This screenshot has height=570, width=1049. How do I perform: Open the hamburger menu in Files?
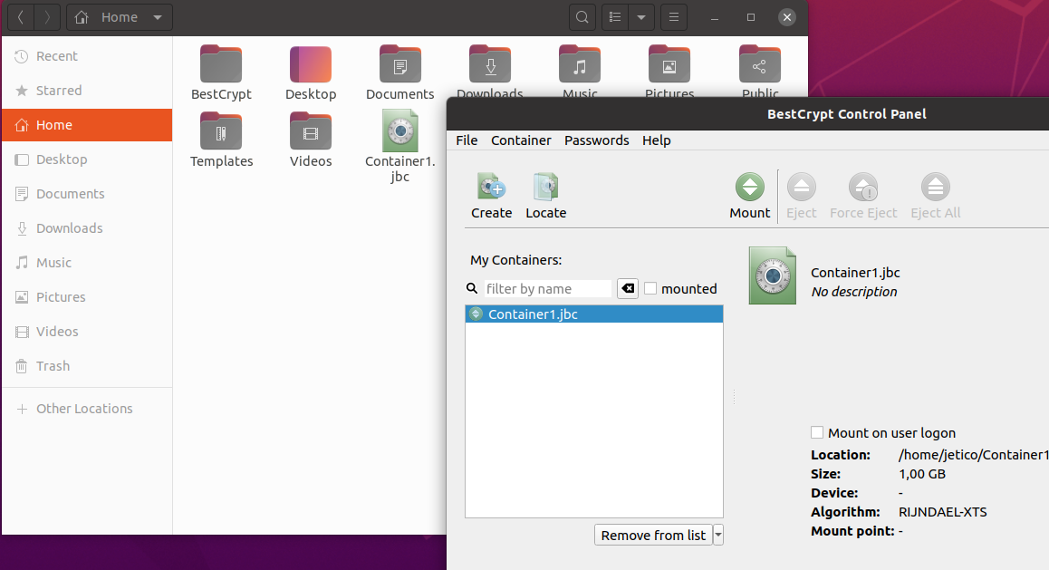click(x=674, y=17)
